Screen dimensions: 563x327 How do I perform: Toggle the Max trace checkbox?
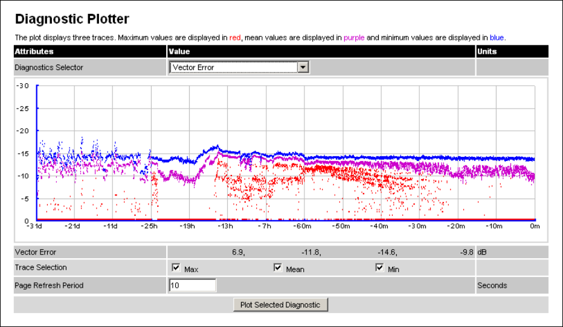(176, 267)
